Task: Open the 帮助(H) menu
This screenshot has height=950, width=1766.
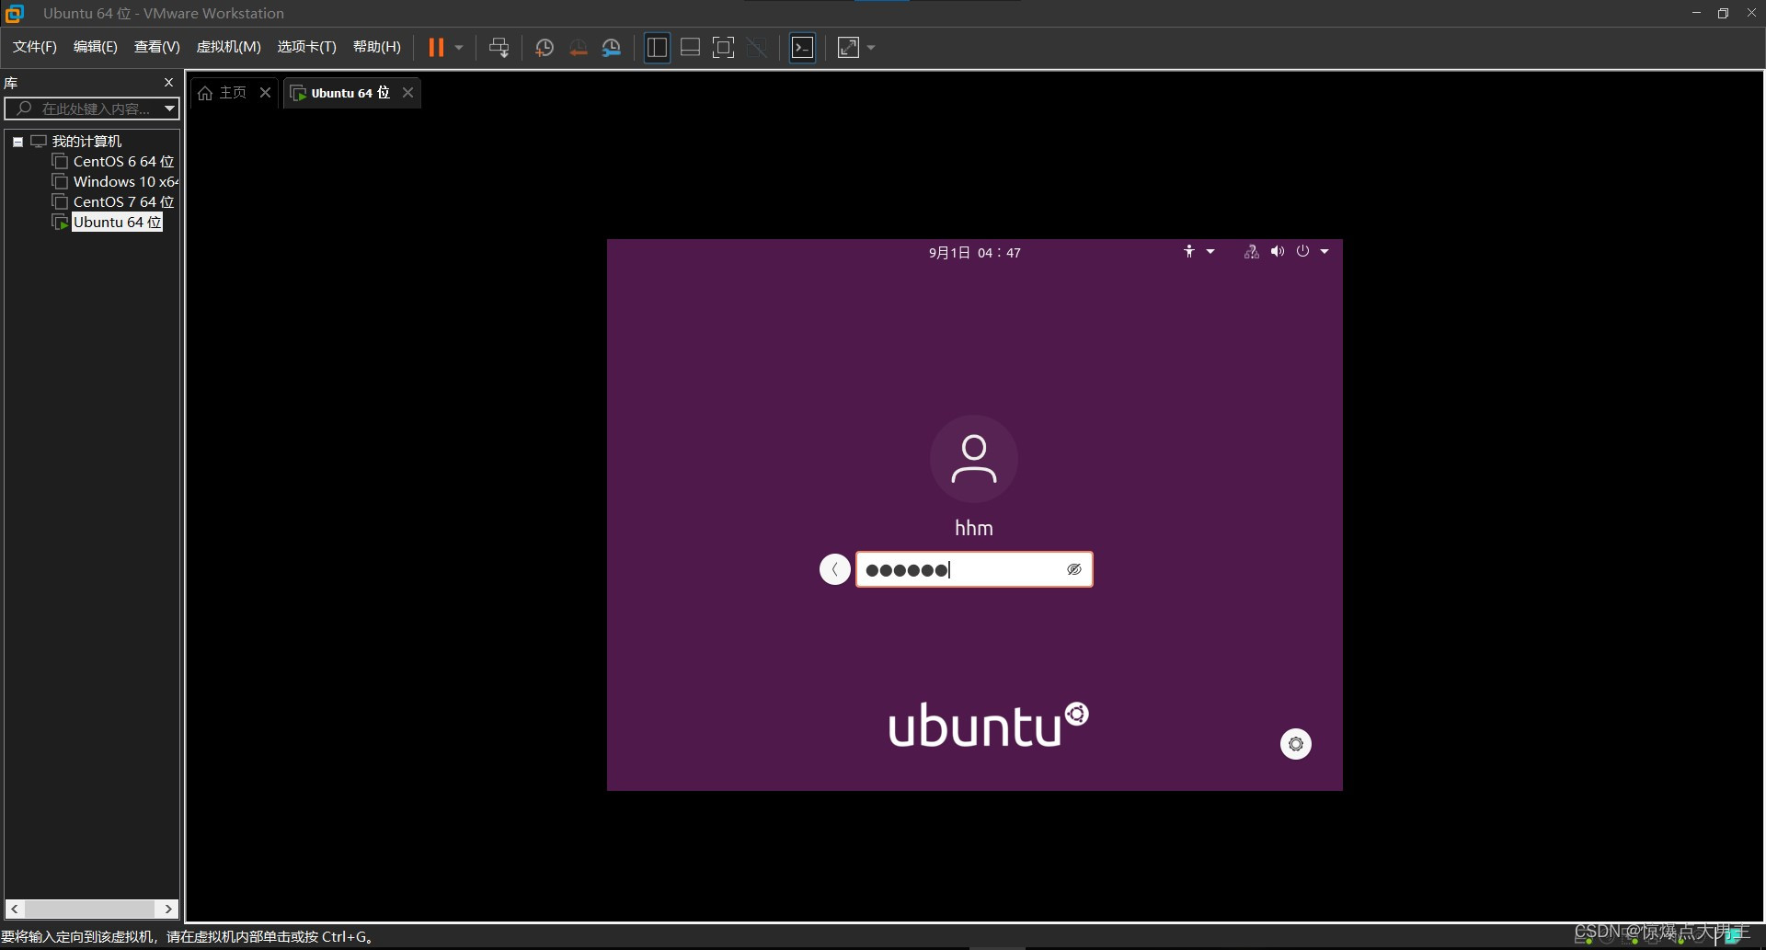Action: coord(377,47)
